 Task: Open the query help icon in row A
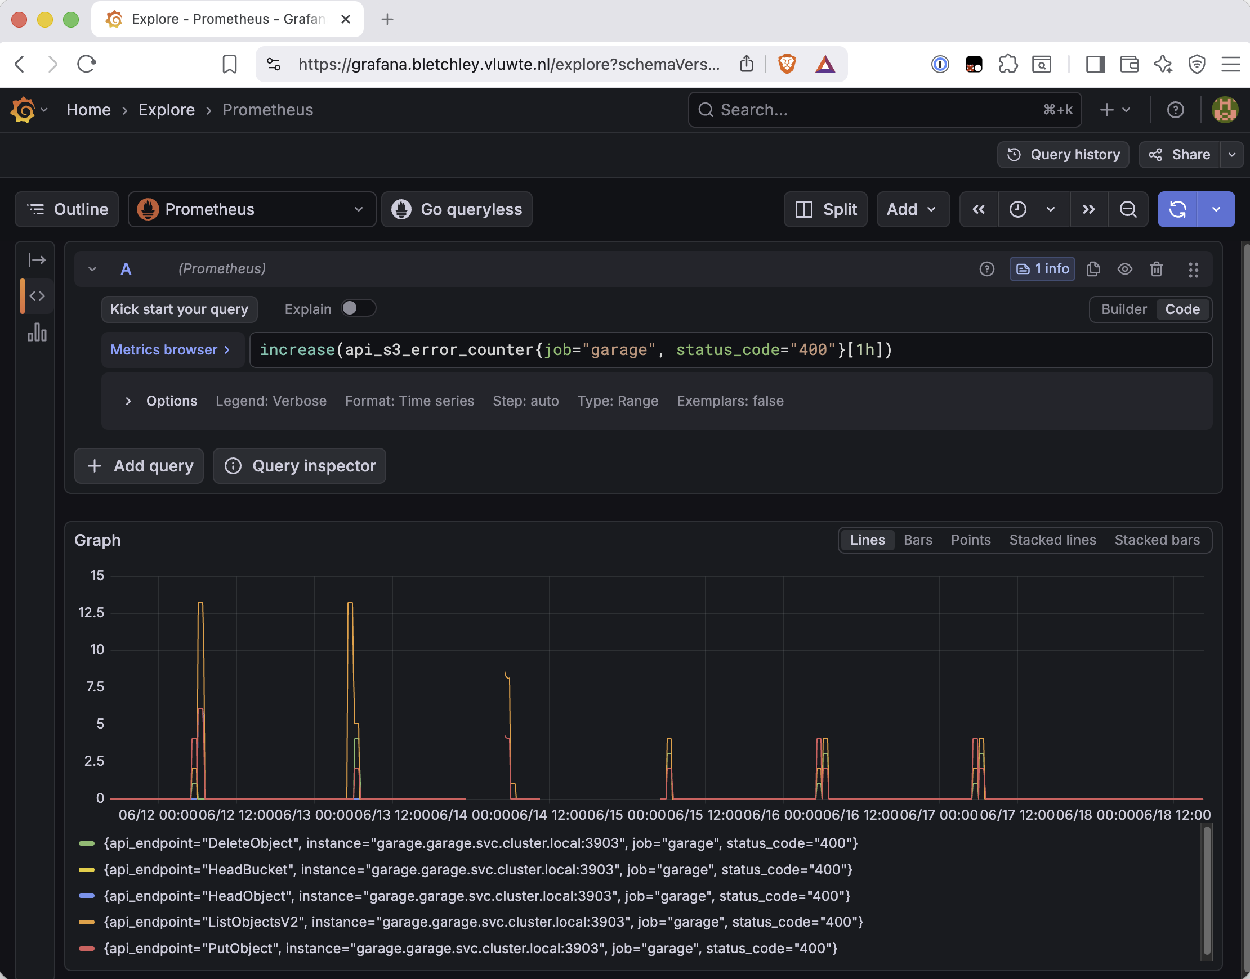pos(986,269)
